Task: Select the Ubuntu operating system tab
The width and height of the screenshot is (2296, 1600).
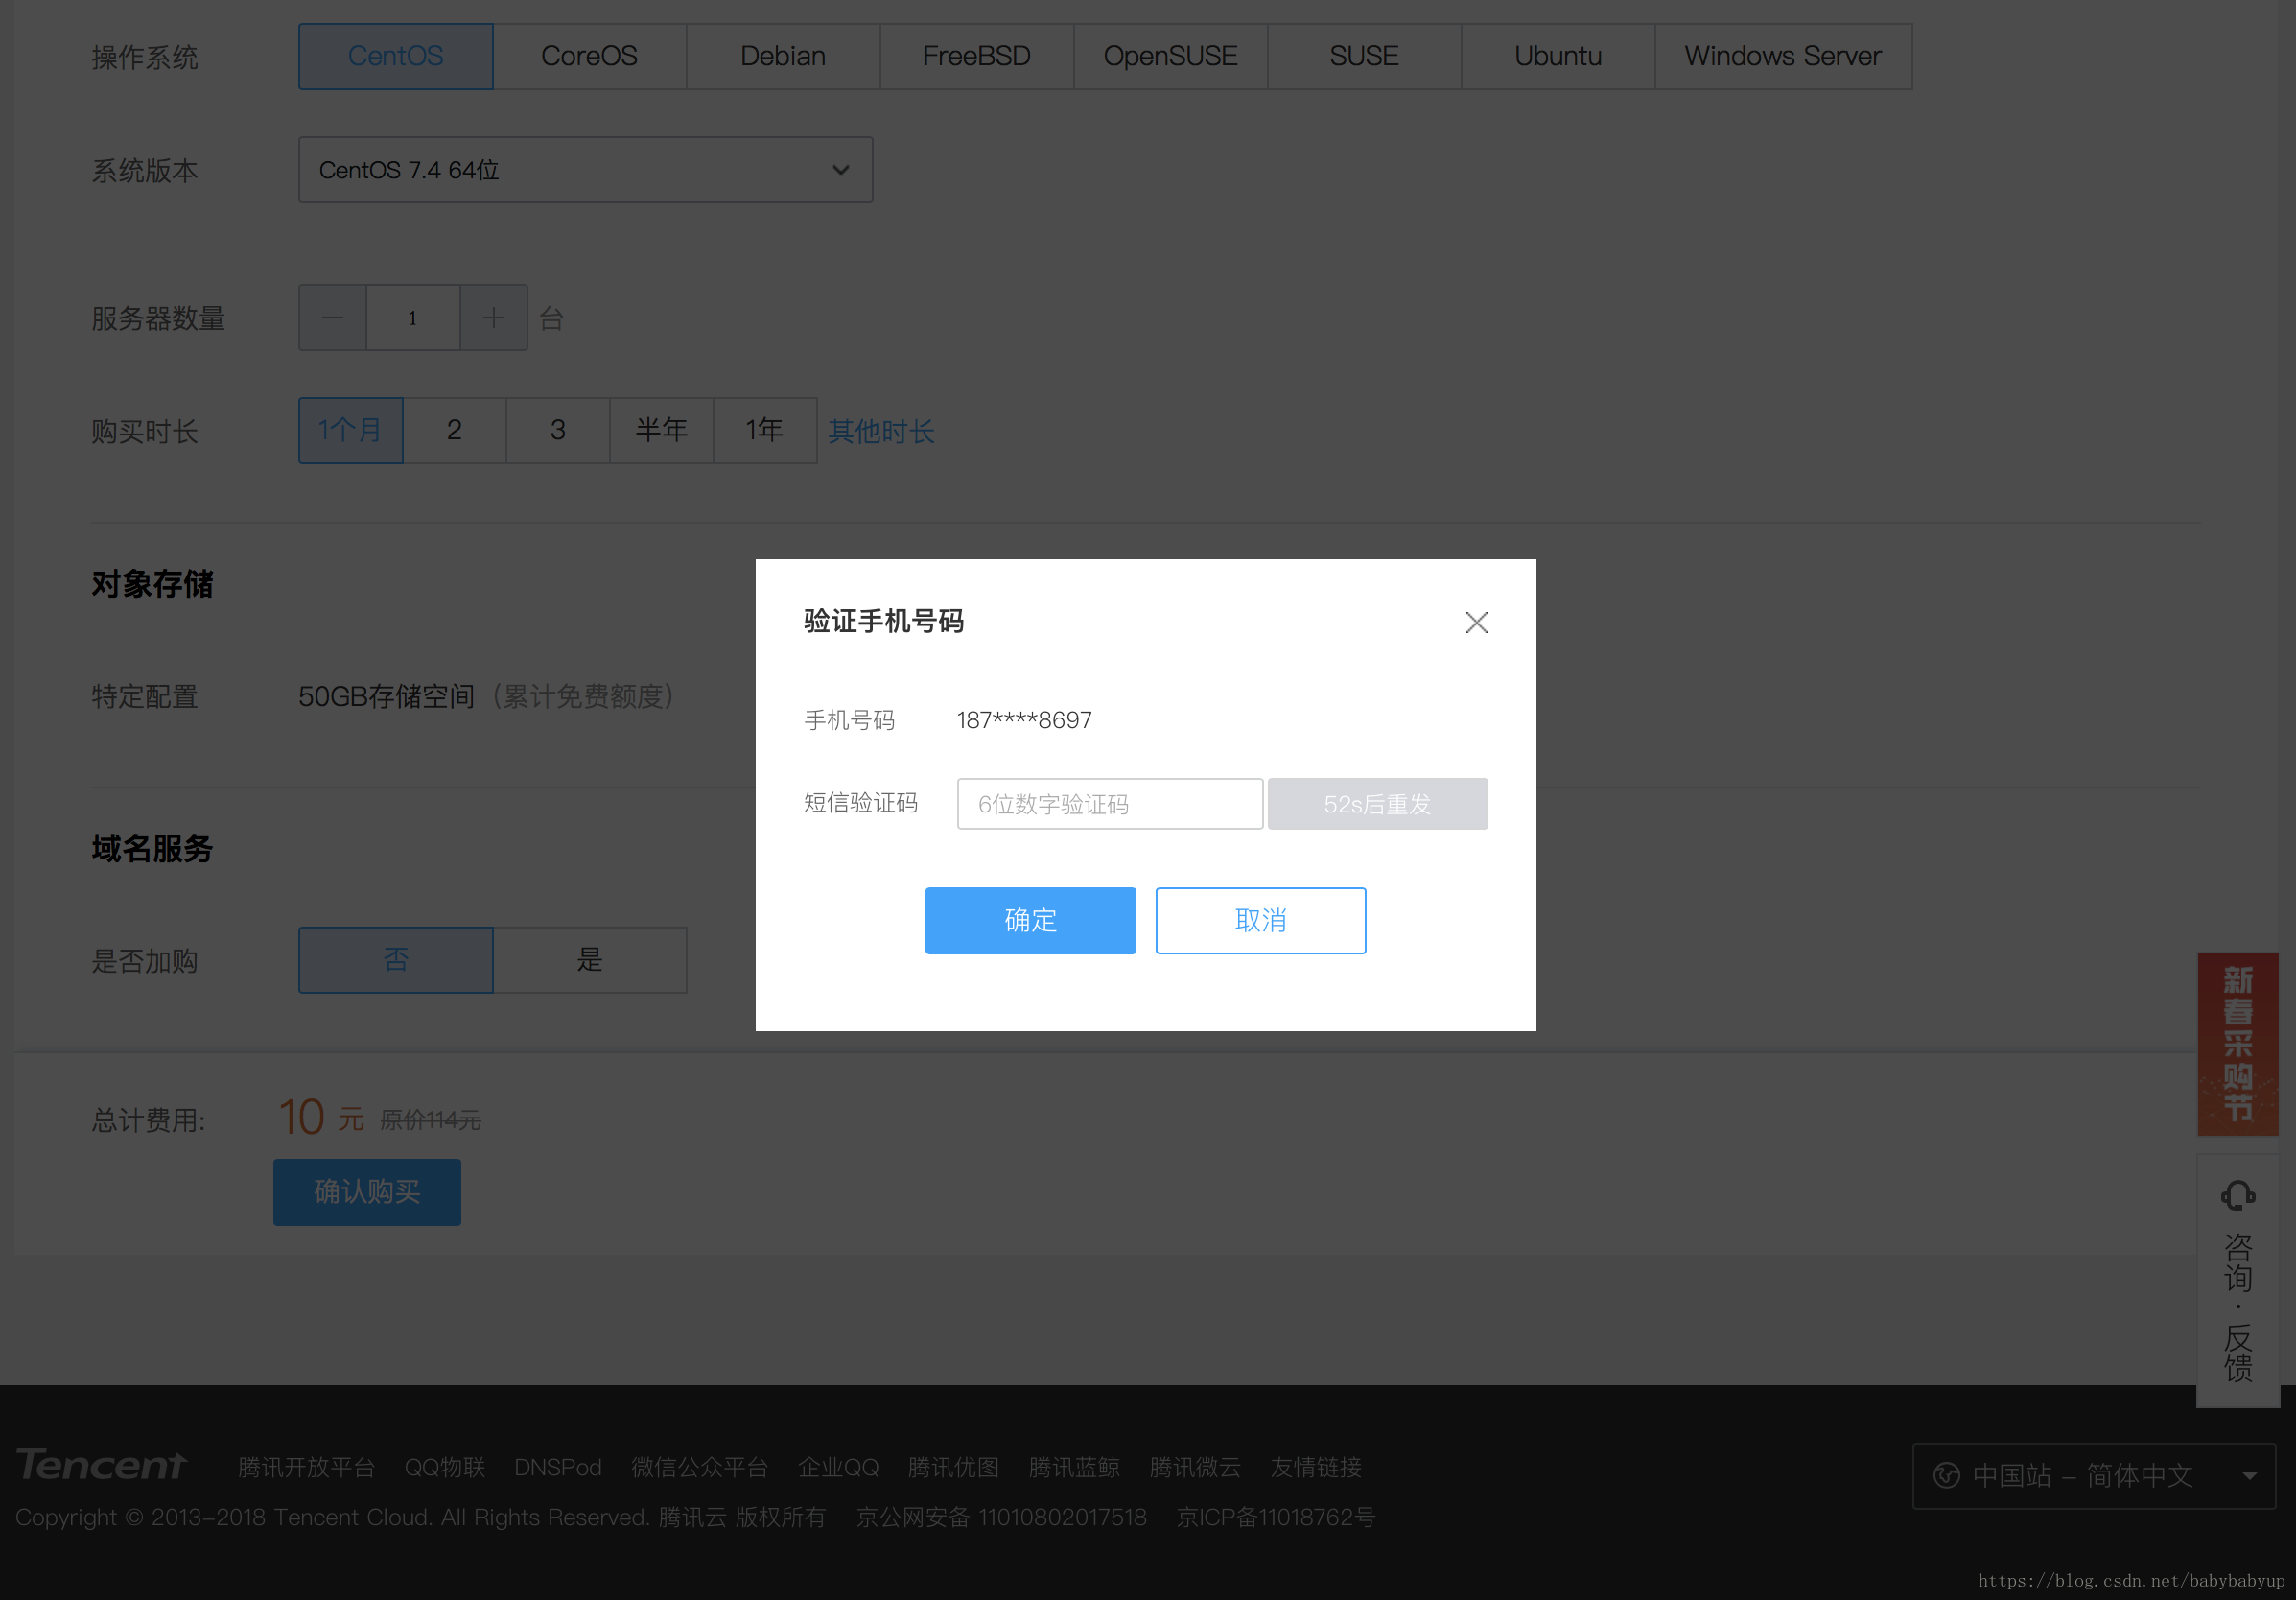Action: coord(1557,57)
